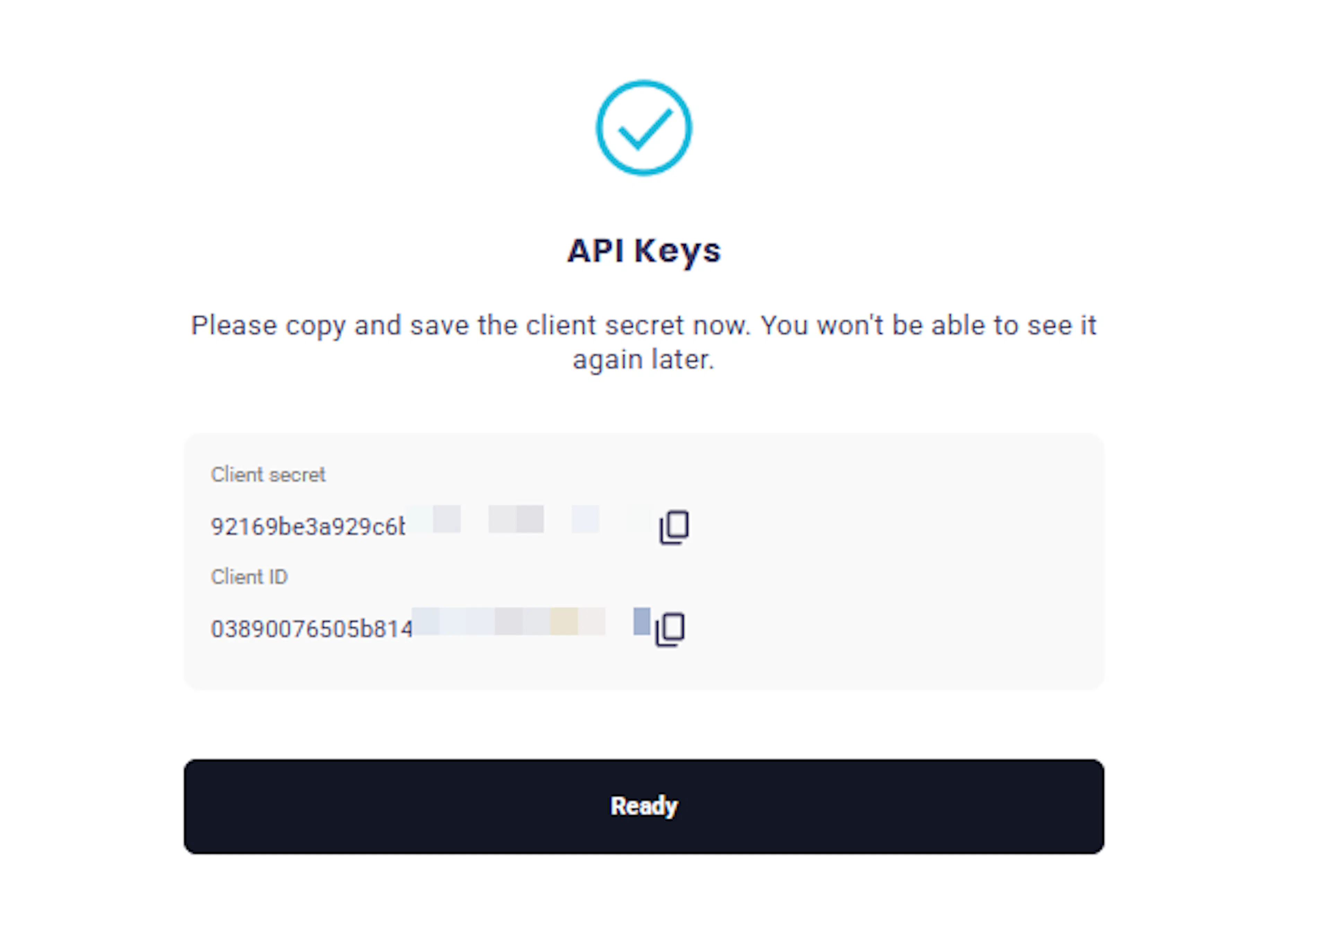Click the word "Keys" in the heading

tap(678, 251)
